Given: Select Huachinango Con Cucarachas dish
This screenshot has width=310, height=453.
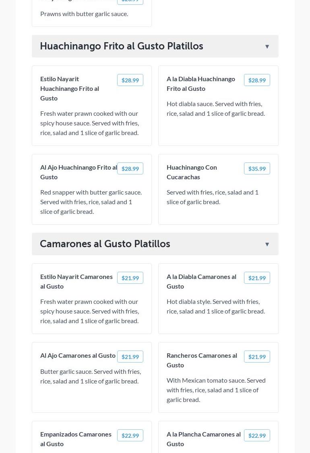Looking at the screenshot, I should (x=192, y=172).
